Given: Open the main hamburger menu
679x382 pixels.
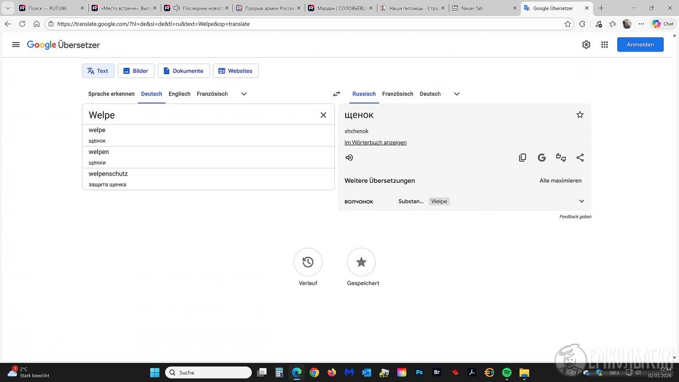Looking at the screenshot, I should (16, 45).
